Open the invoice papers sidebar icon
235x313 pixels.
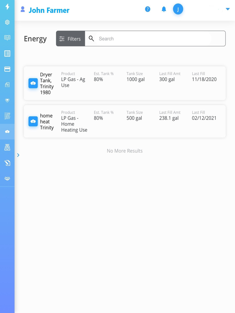7,85
